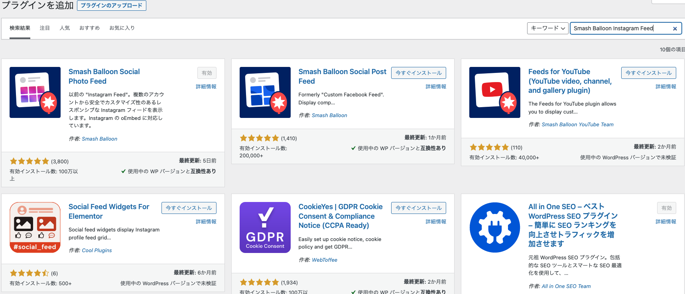Open 詳細情報 for CookieYes GDPR Cookie Consent
This screenshot has height=294, width=685.
click(436, 221)
